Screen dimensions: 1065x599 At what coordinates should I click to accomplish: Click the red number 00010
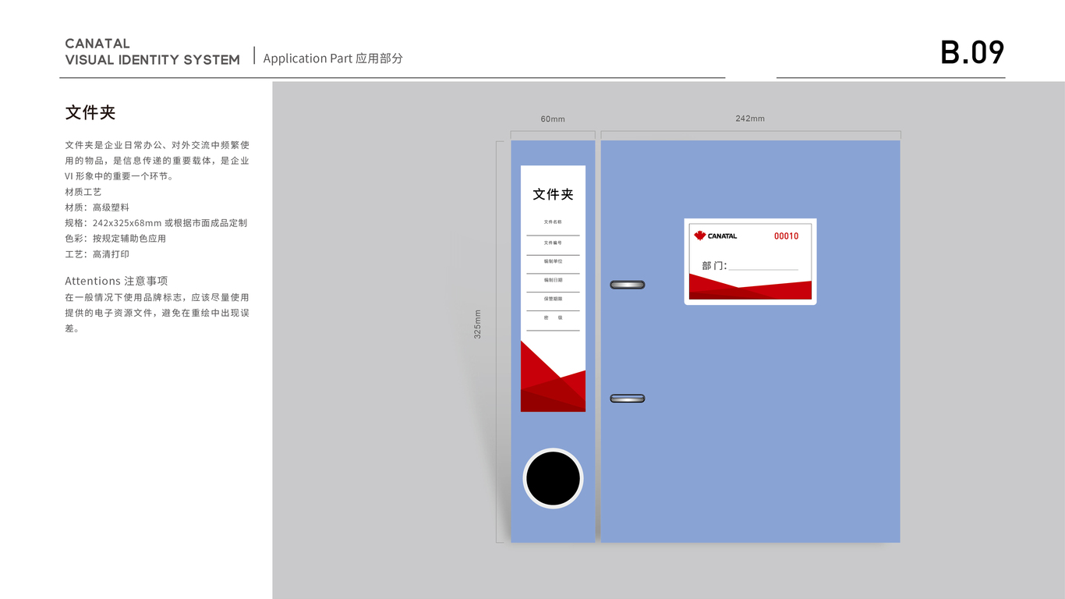(786, 236)
